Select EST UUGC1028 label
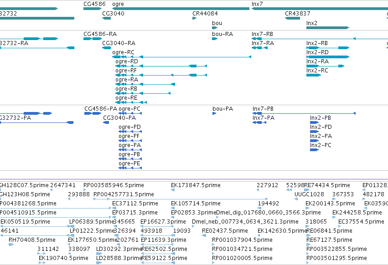388x265 pixels. (309, 194)
